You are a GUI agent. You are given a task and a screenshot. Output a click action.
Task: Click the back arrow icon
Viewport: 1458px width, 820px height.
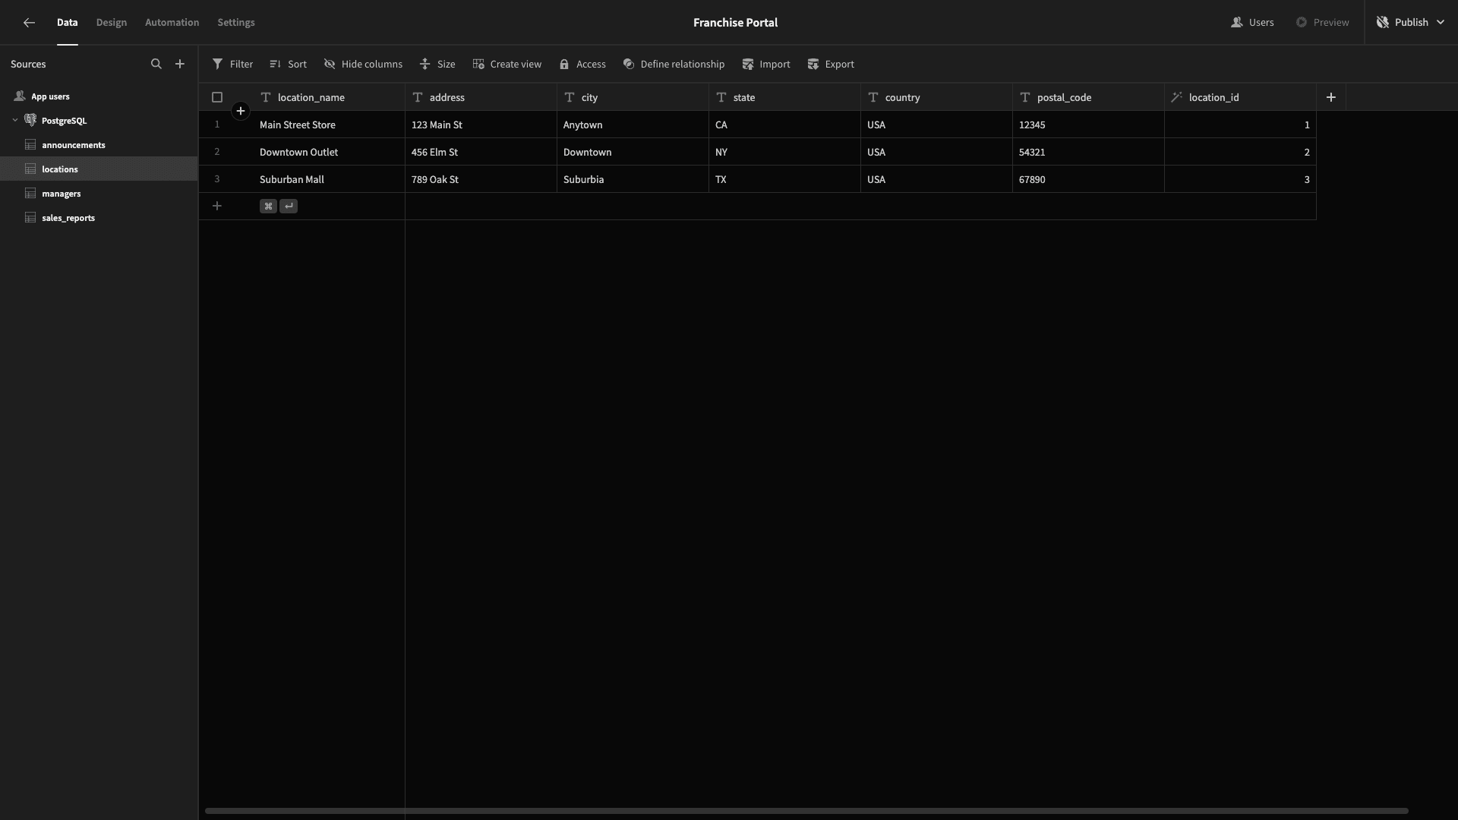[29, 23]
